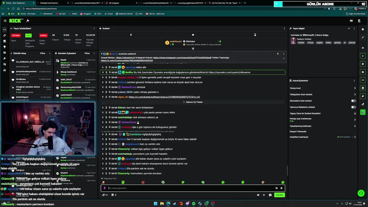
Task: Click the pin icon on the pinned message
Action: [278, 54]
